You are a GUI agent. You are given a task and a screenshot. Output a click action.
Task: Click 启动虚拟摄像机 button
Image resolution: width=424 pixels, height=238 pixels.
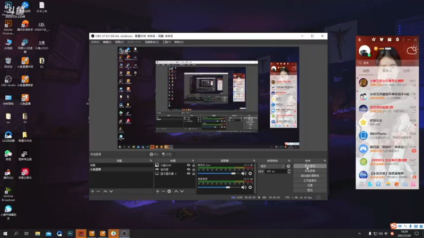click(310, 176)
